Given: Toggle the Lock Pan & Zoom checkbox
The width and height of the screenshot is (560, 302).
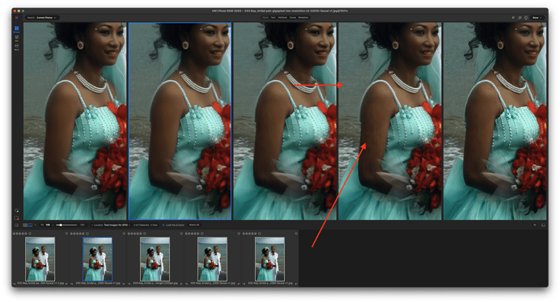Looking at the screenshot, I should coord(163,225).
